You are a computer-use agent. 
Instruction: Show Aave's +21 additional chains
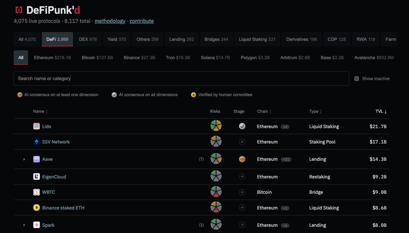[286, 159]
